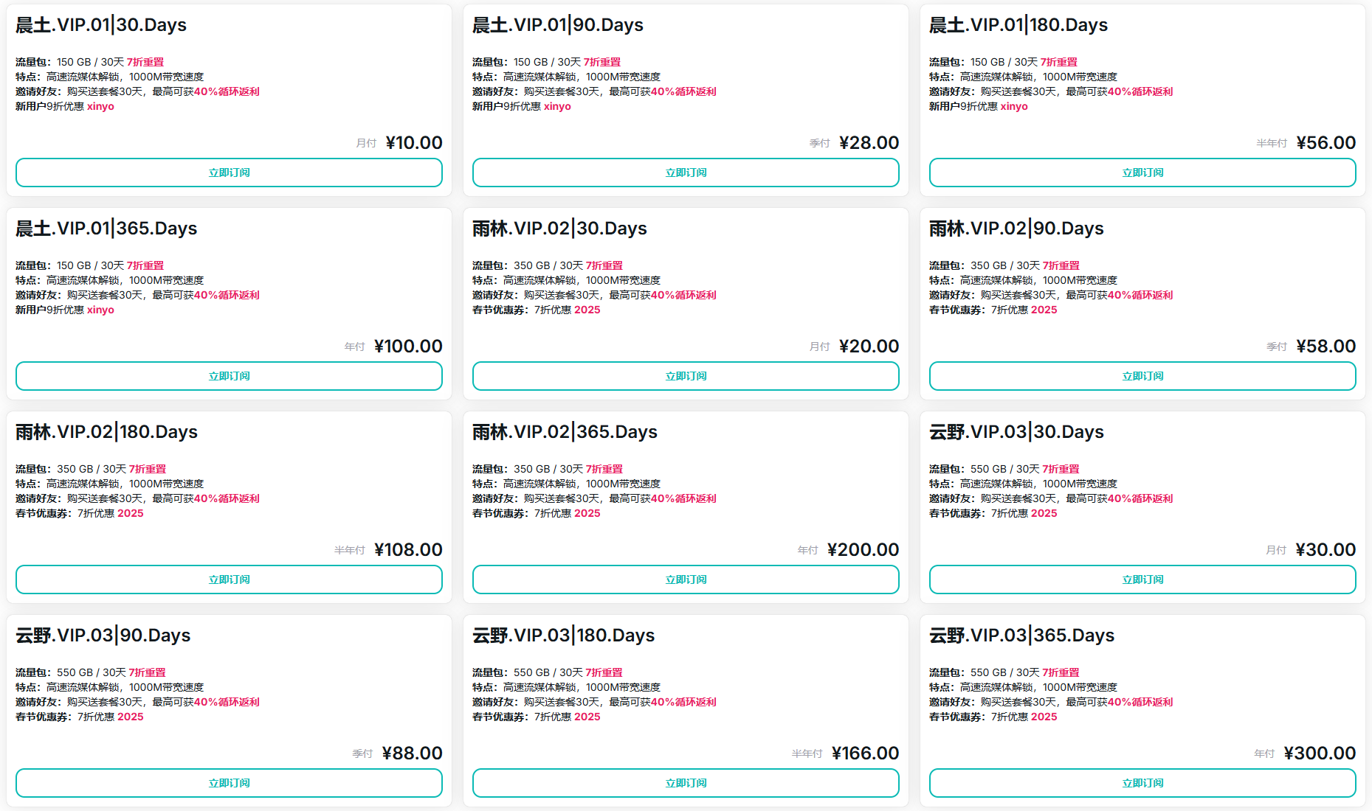Subscribe to 晨土.VIP.01|90.Days plan
Viewport: 1372px width, 811px height.
(686, 173)
